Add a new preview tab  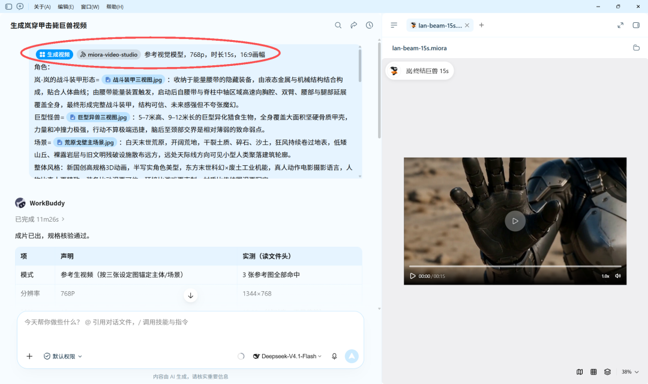click(x=481, y=25)
